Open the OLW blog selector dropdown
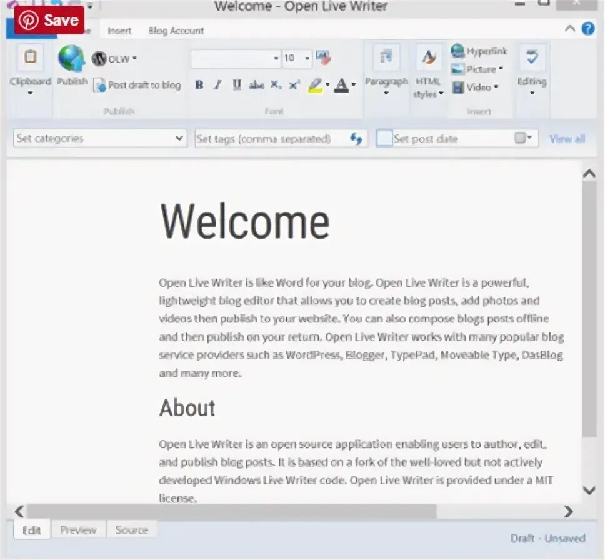Screen dimensions: 605x560 pyautogui.click(x=114, y=59)
